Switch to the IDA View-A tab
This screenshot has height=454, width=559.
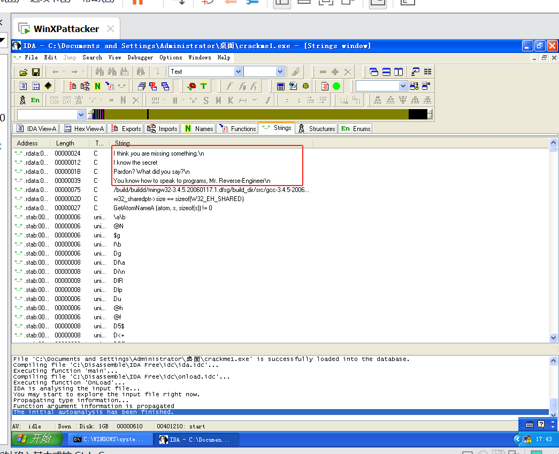coord(36,129)
